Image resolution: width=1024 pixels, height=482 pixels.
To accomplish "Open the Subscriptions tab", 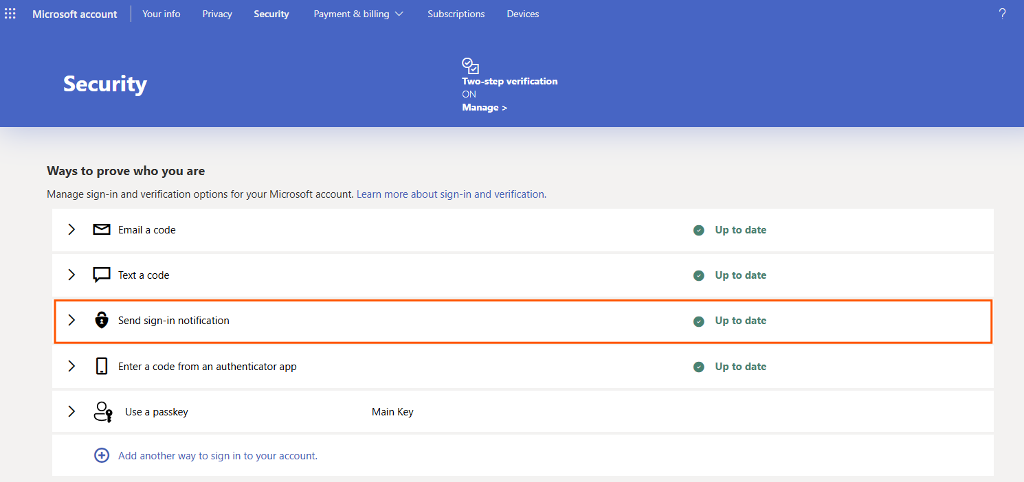I will pos(456,14).
